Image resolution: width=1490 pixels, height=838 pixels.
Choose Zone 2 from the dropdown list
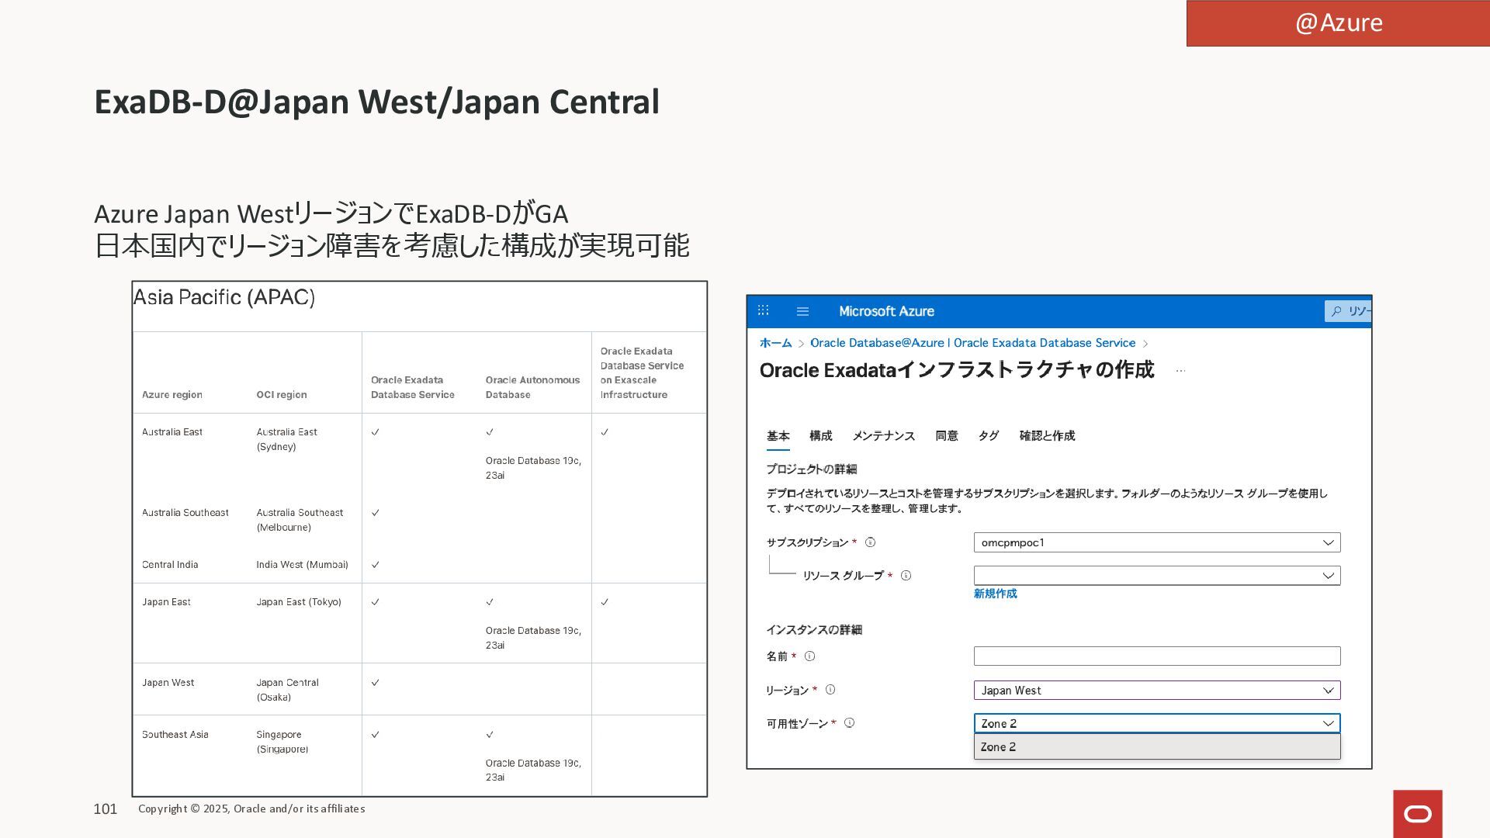pos(1157,747)
